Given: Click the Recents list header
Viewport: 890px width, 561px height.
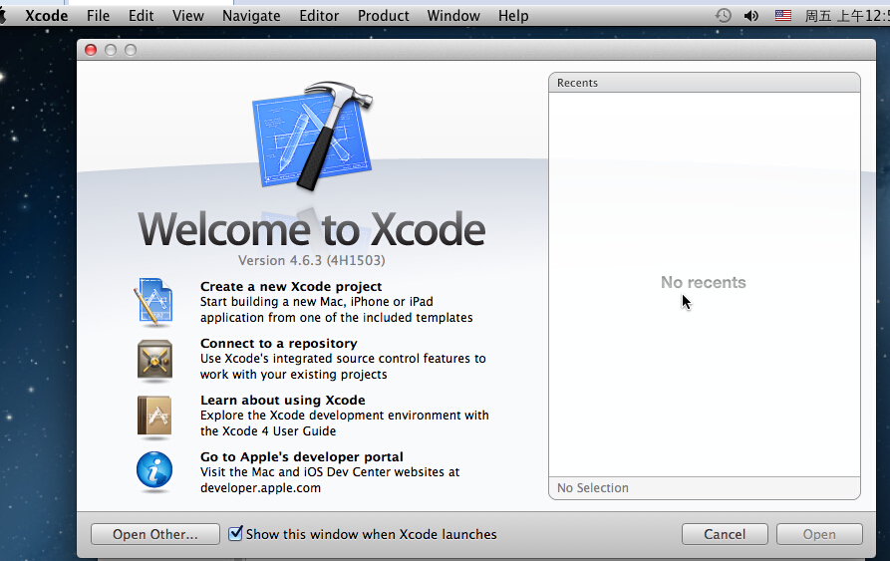Looking at the screenshot, I should [705, 83].
